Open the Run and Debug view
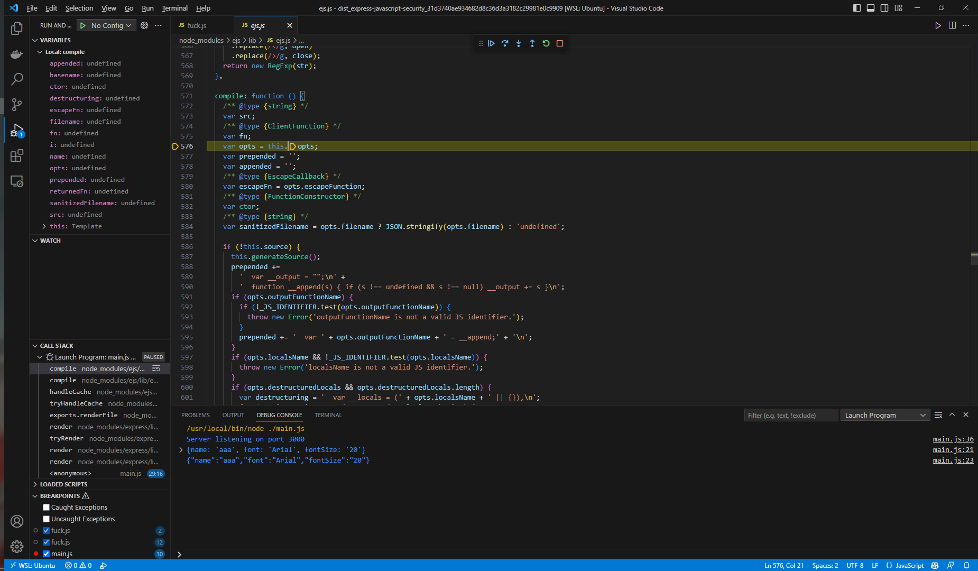The width and height of the screenshot is (978, 571). [17, 130]
